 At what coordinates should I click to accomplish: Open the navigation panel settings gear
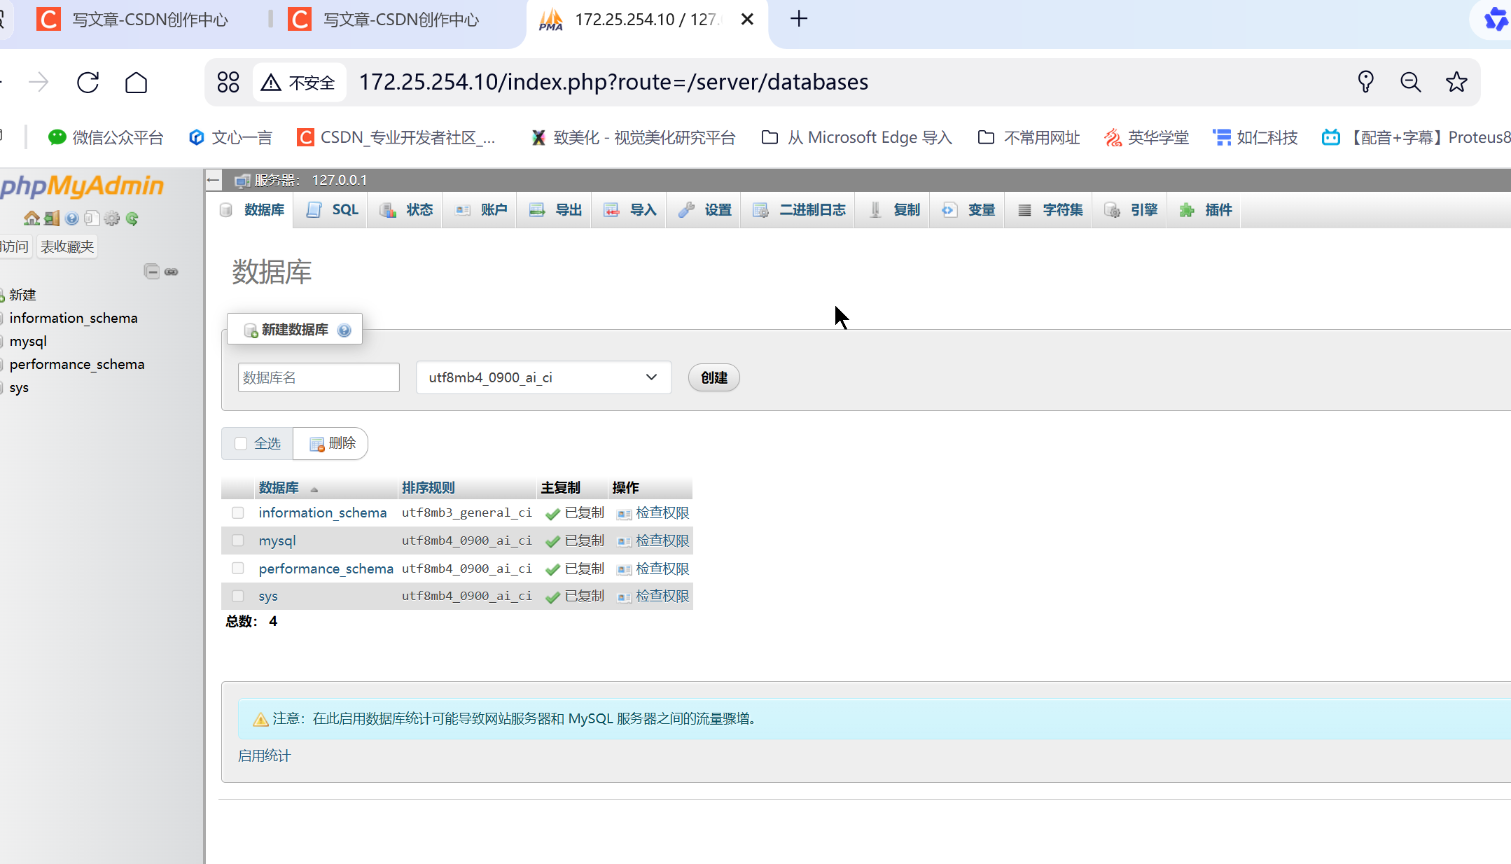[112, 218]
